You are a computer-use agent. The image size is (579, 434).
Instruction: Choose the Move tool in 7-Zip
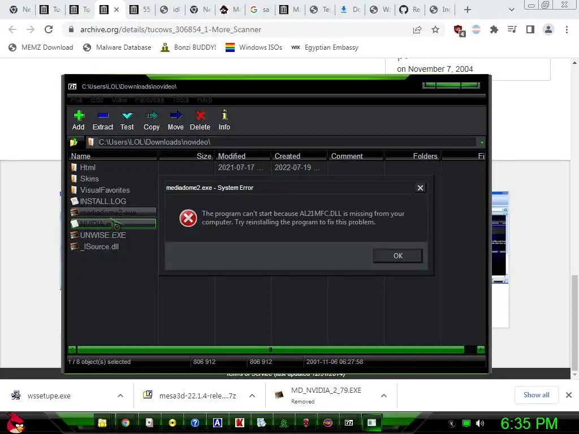(175, 120)
